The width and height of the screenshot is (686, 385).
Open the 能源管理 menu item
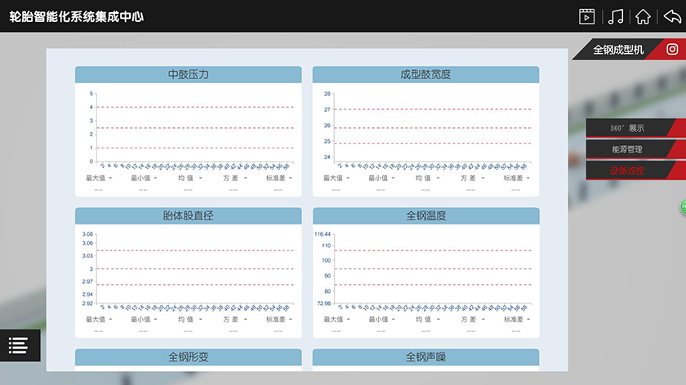point(627,149)
